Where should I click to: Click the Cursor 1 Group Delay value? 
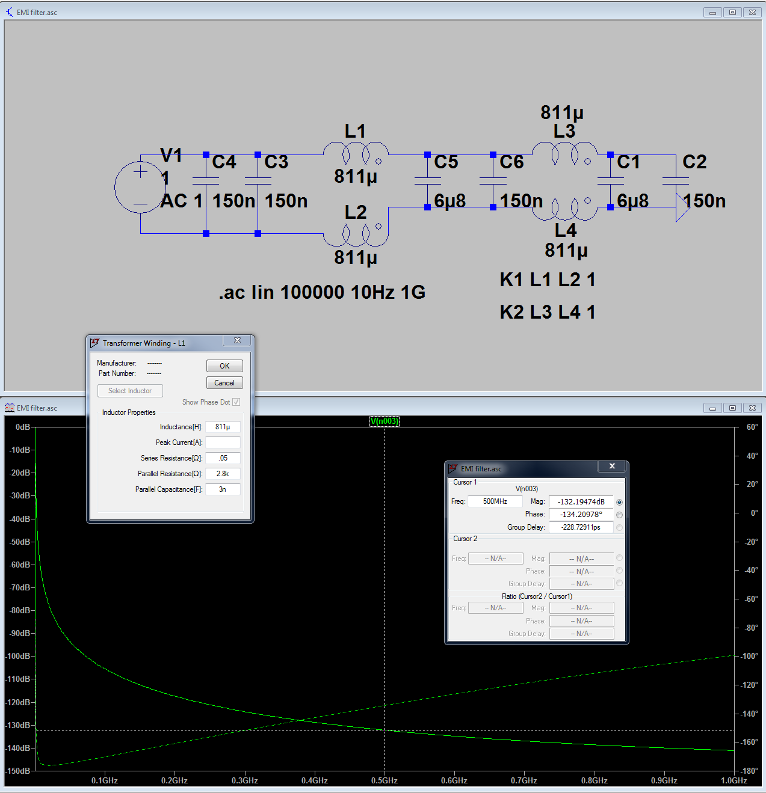click(581, 527)
